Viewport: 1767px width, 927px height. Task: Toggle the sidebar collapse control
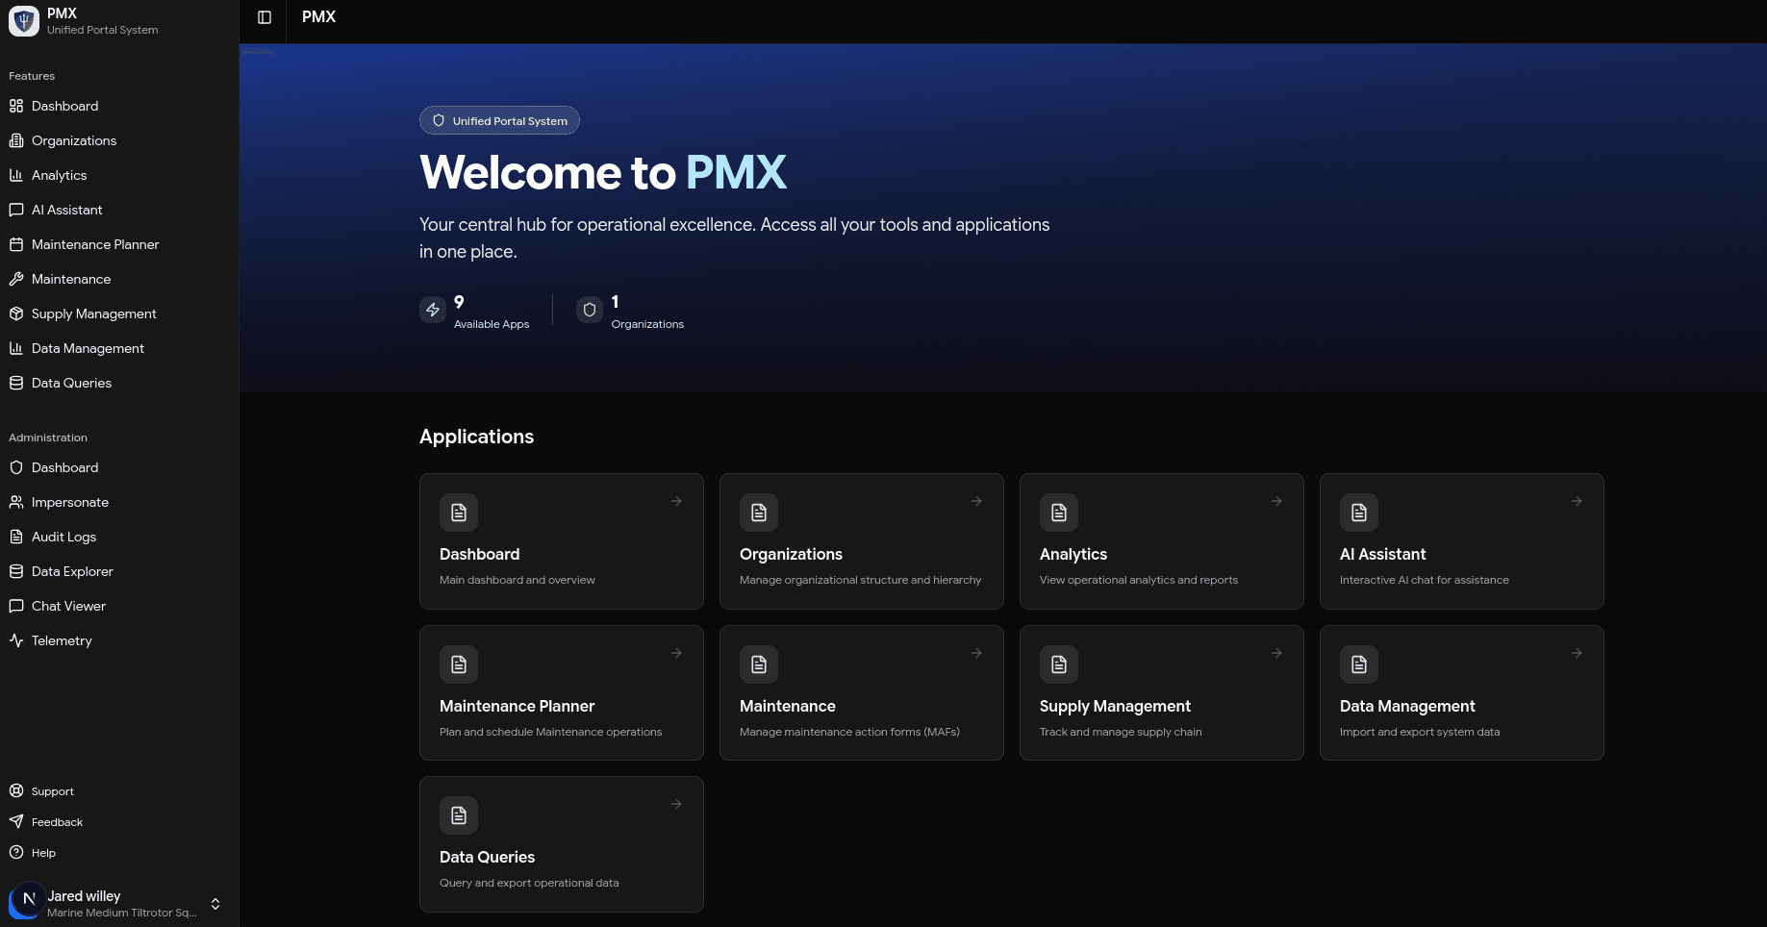pos(263,16)
